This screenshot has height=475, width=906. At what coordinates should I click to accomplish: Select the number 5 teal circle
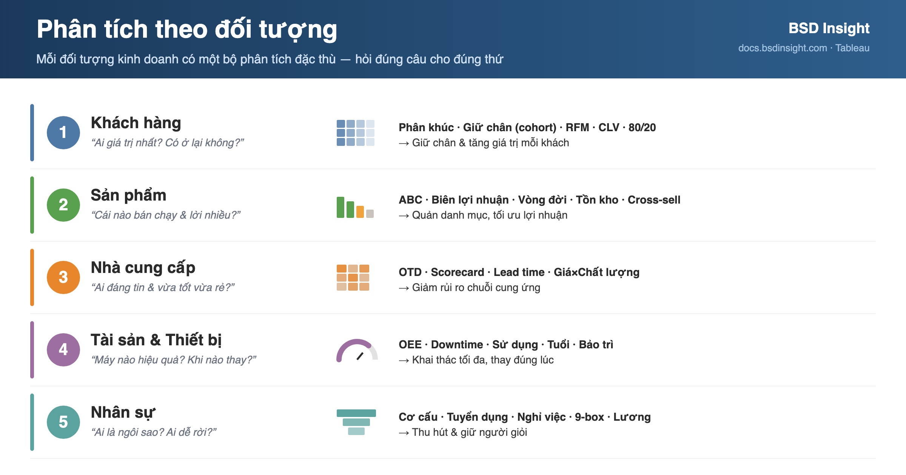63,422
